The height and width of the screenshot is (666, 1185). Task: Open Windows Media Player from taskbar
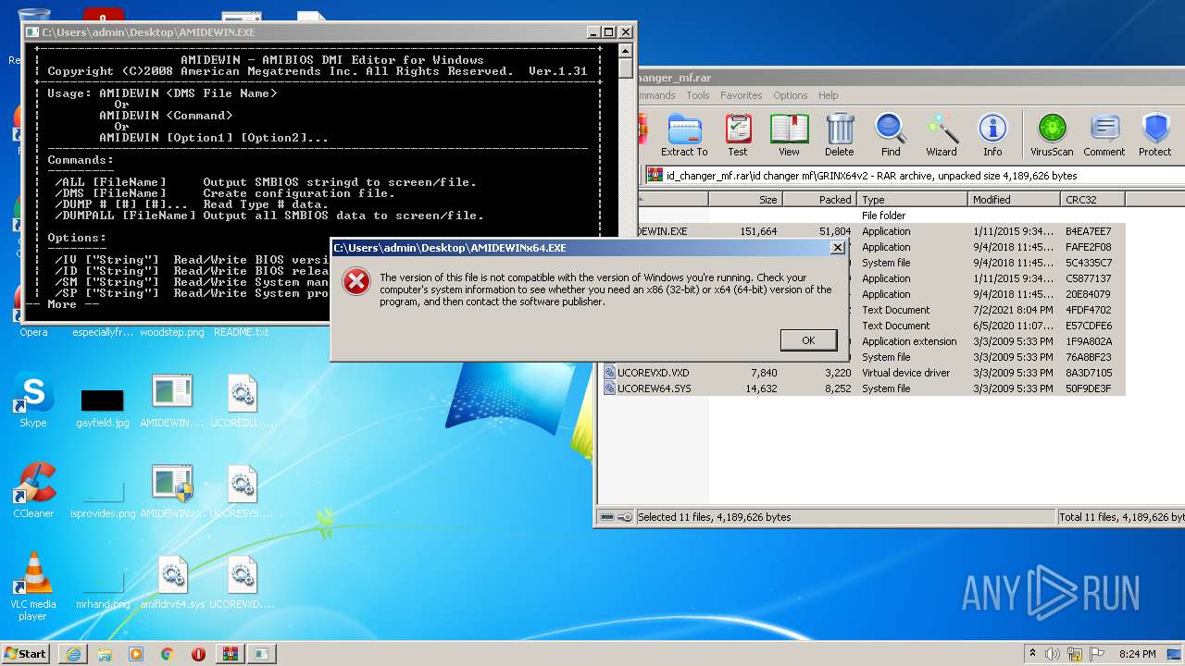coord(136,654)
